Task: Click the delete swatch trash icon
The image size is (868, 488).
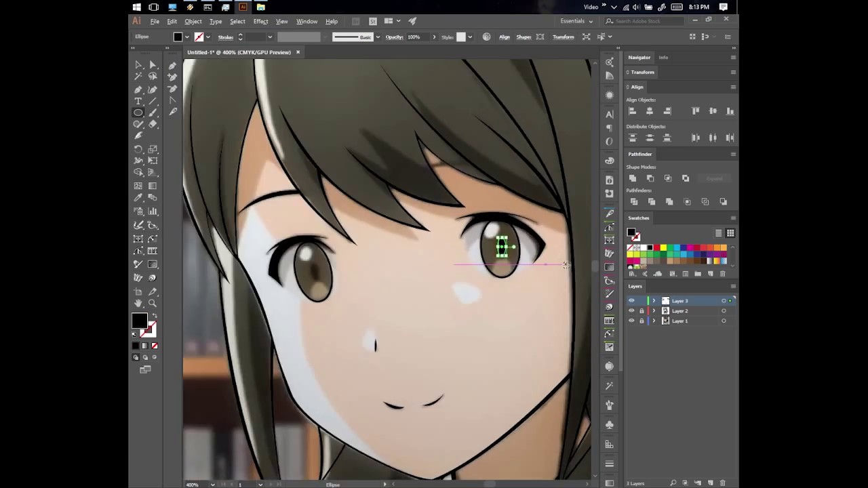Action: pos(723,274)
